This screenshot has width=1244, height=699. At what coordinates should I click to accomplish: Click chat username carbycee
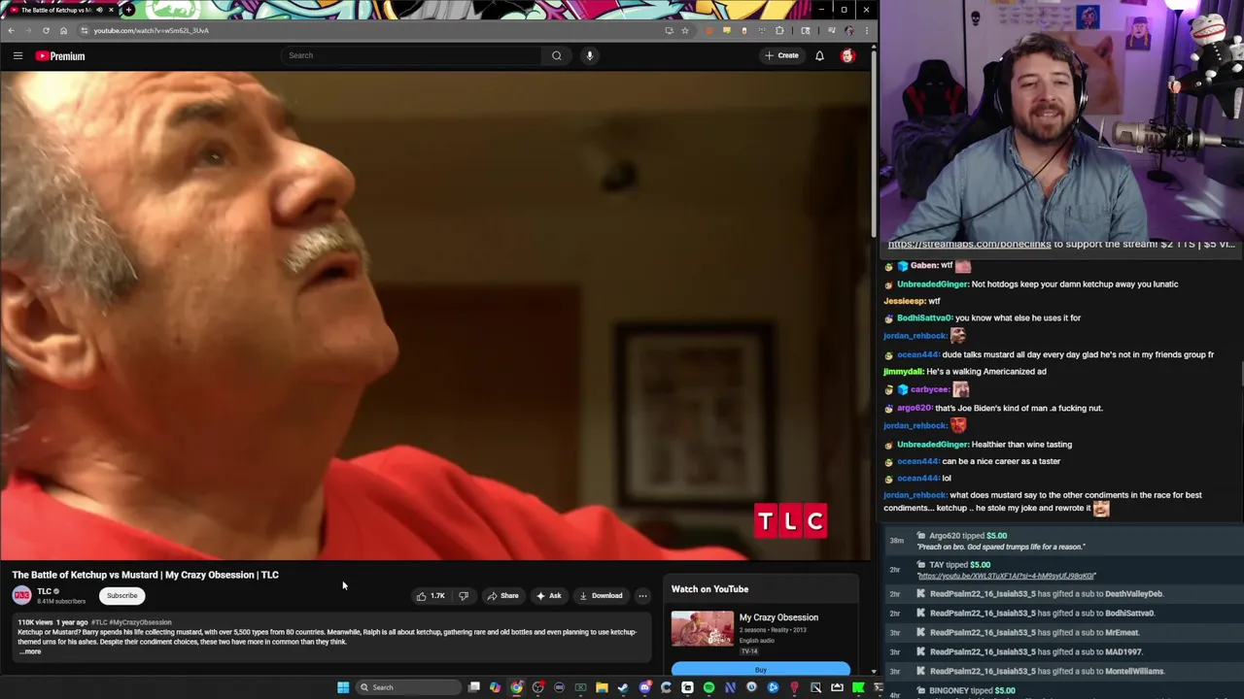pos(929,389)
